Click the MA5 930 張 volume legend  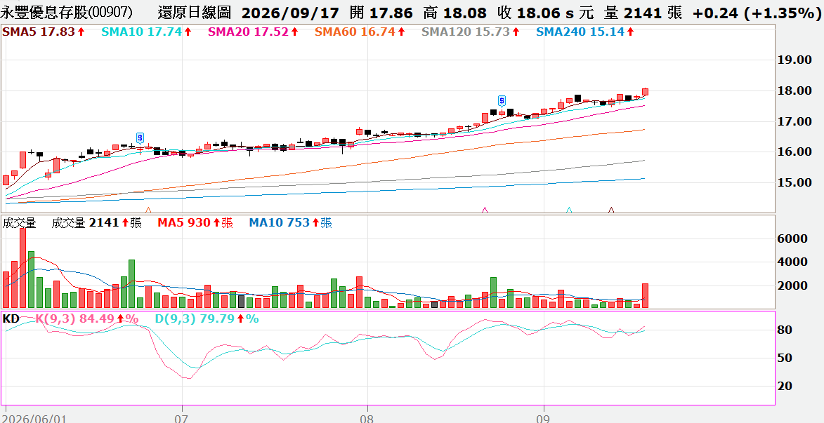coord(195,223)
